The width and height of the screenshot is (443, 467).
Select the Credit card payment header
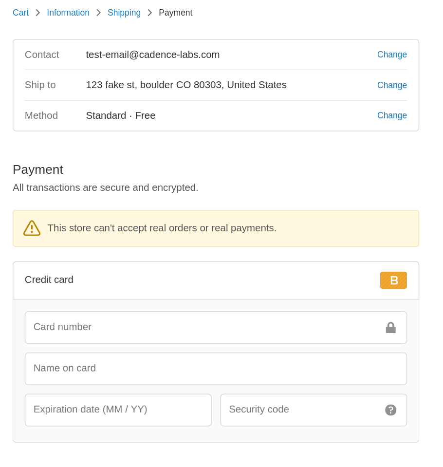(x=216, y=280)
